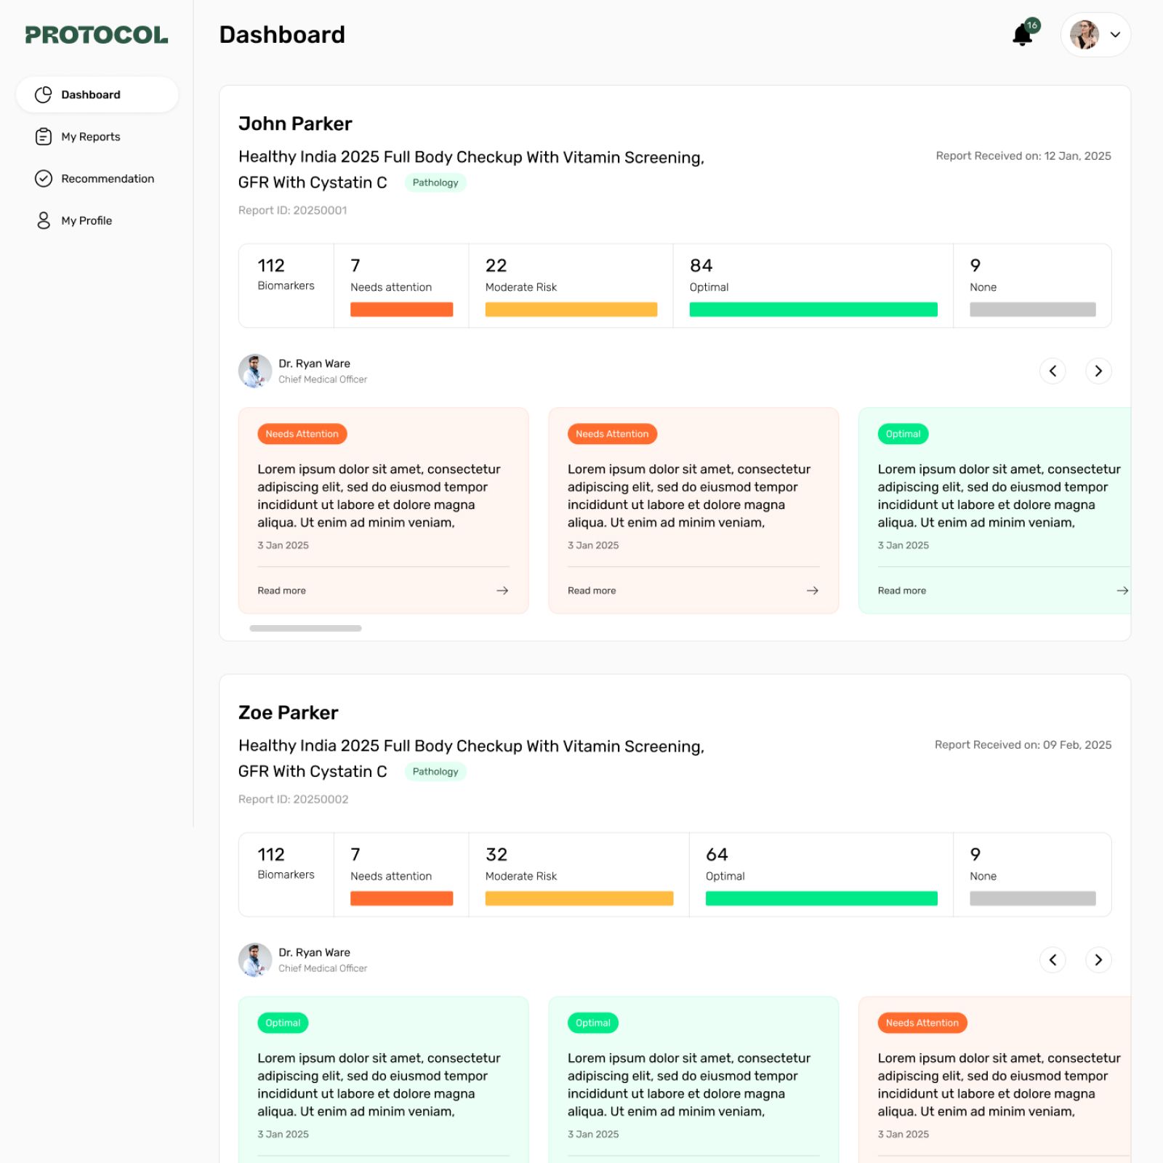Viewport: 1163px width, 1163px height.
Task: Click the My Profile person icon
Action: click(44, 220)
